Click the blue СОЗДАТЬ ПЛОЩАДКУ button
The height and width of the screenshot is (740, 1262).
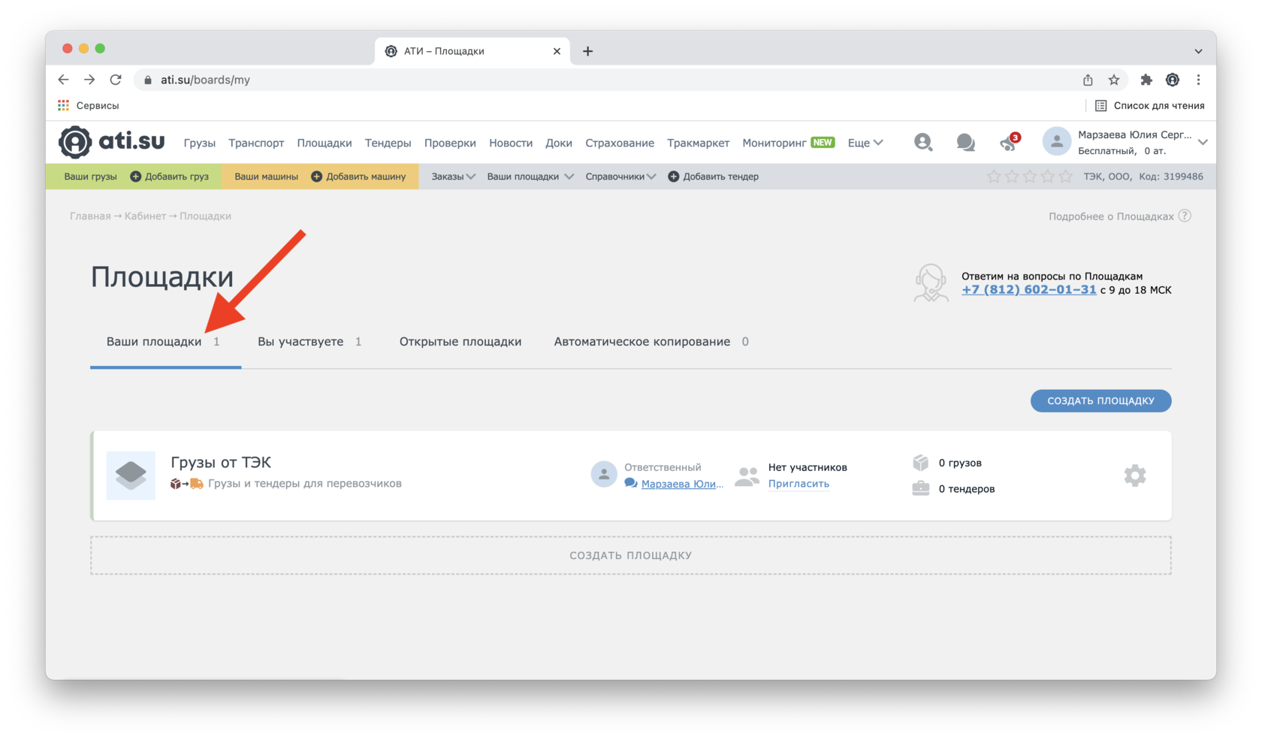(x=1100, y=400)
